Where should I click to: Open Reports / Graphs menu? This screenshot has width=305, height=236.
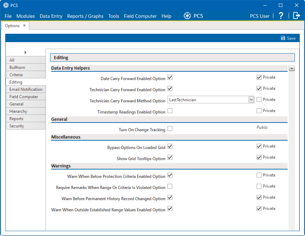click(x=85, y=16)
